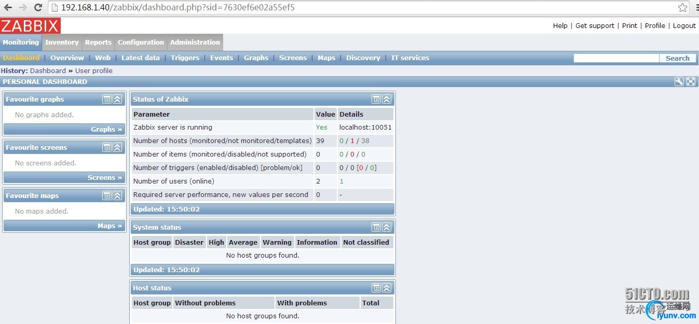Open Status of Zabbix widget menu icon
Screen dimensions: 699x324
(376, 99)
